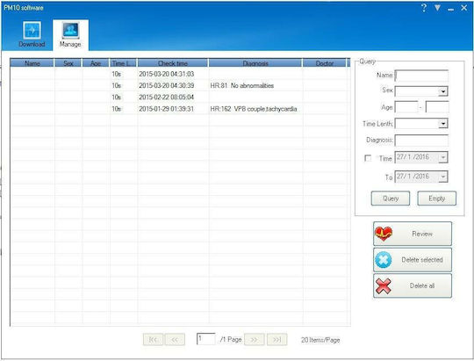Focus the Diagnosis query input field
Viewport: 474px width, 361px height.
point(421,141)
